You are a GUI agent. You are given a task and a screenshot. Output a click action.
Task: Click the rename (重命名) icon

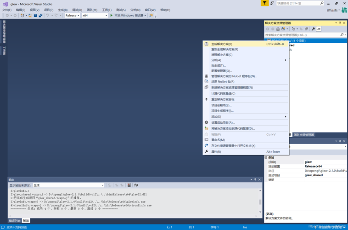click(x=207, y=140)
